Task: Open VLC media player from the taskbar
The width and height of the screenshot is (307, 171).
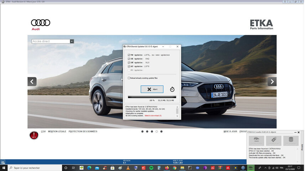Action: coord(128,168)
